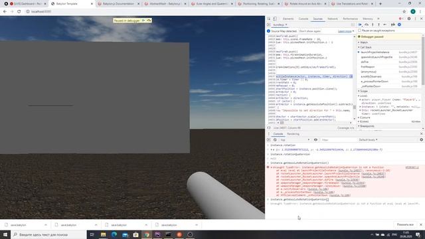Image resolution: width=425 pixels, height=239 pixels.
Task: Click the Step debugger arrow icon
Action: click(x=385, y=25)
